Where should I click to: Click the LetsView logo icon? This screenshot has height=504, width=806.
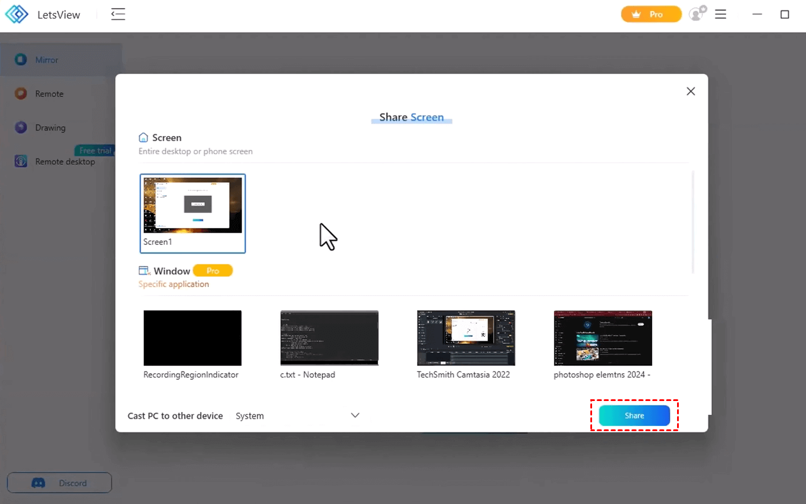16,14
